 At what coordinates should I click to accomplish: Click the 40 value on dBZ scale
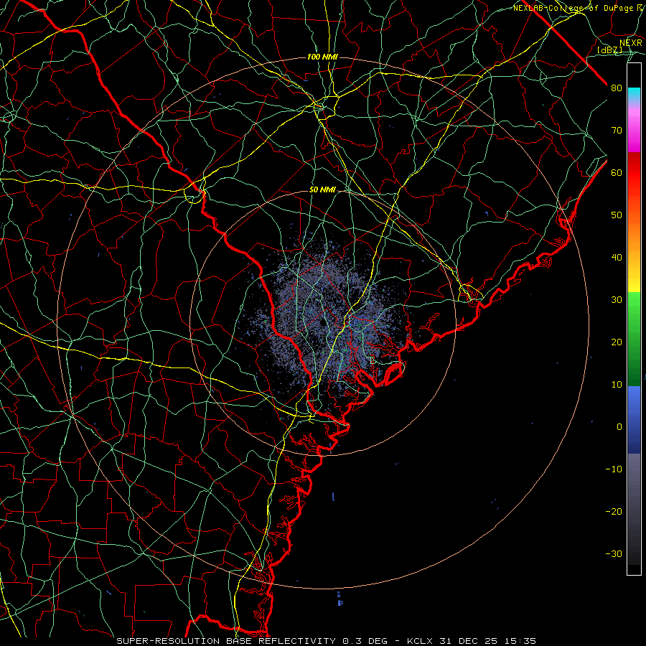tap(617, 258)
